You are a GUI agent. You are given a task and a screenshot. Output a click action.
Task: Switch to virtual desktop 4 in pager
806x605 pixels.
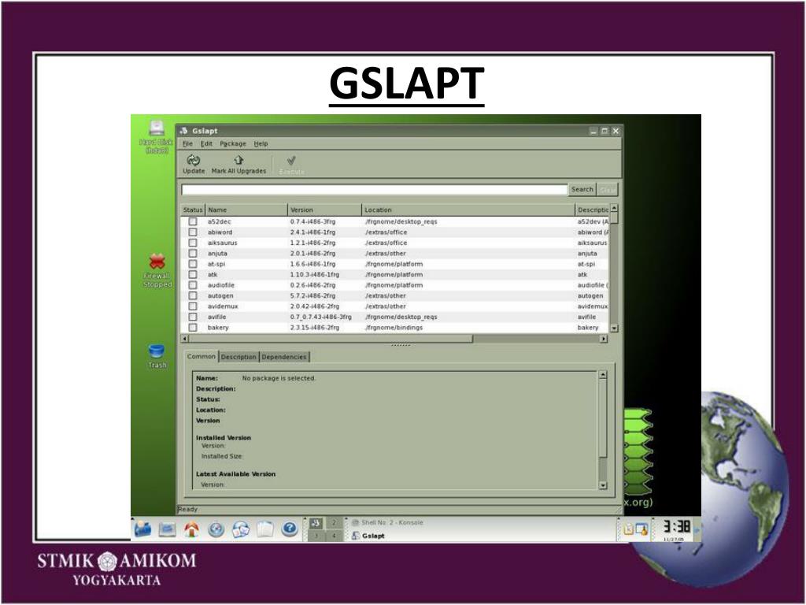pyautogui.click(x=334, y=536)
